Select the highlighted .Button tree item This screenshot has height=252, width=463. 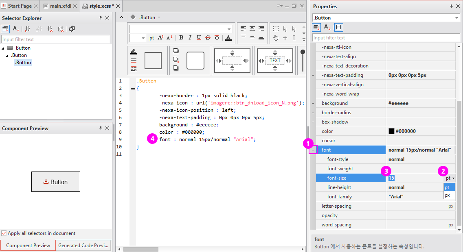click(23, 63)
